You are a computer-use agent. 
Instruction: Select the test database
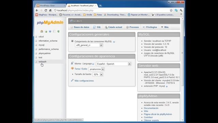pyautogui.click(x=40, y=57)
